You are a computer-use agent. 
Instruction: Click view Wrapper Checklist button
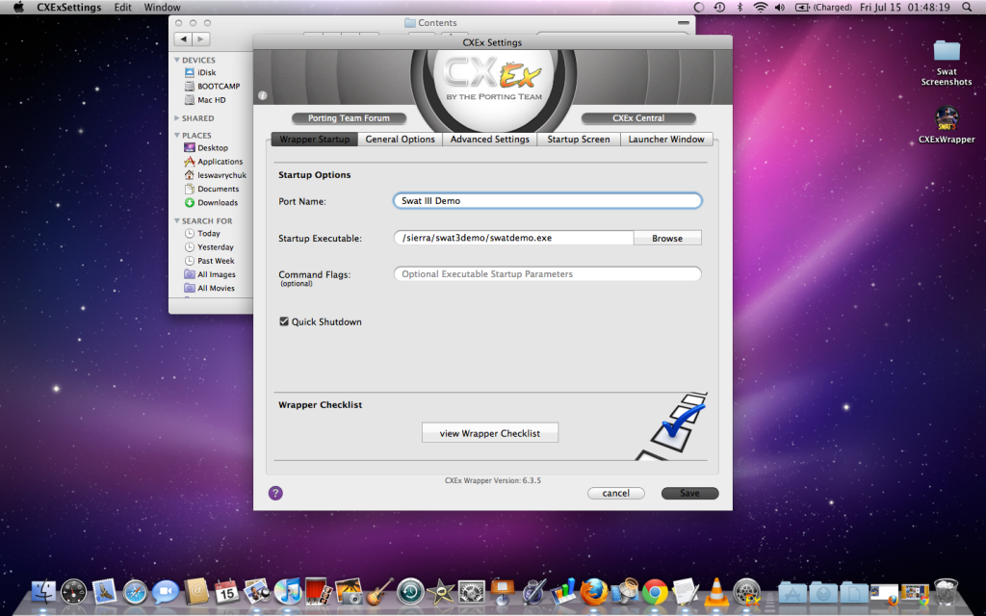pyautogui.click(x=490, y=433)
